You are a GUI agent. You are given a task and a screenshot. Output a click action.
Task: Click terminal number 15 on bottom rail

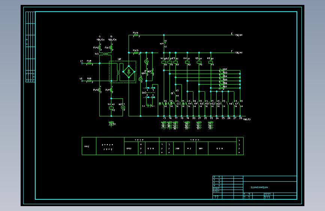click(164, 118)
